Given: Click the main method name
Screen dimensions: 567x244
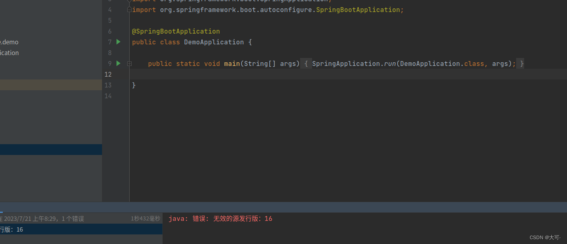Looking at the screenshot, I should click(232, 63).
